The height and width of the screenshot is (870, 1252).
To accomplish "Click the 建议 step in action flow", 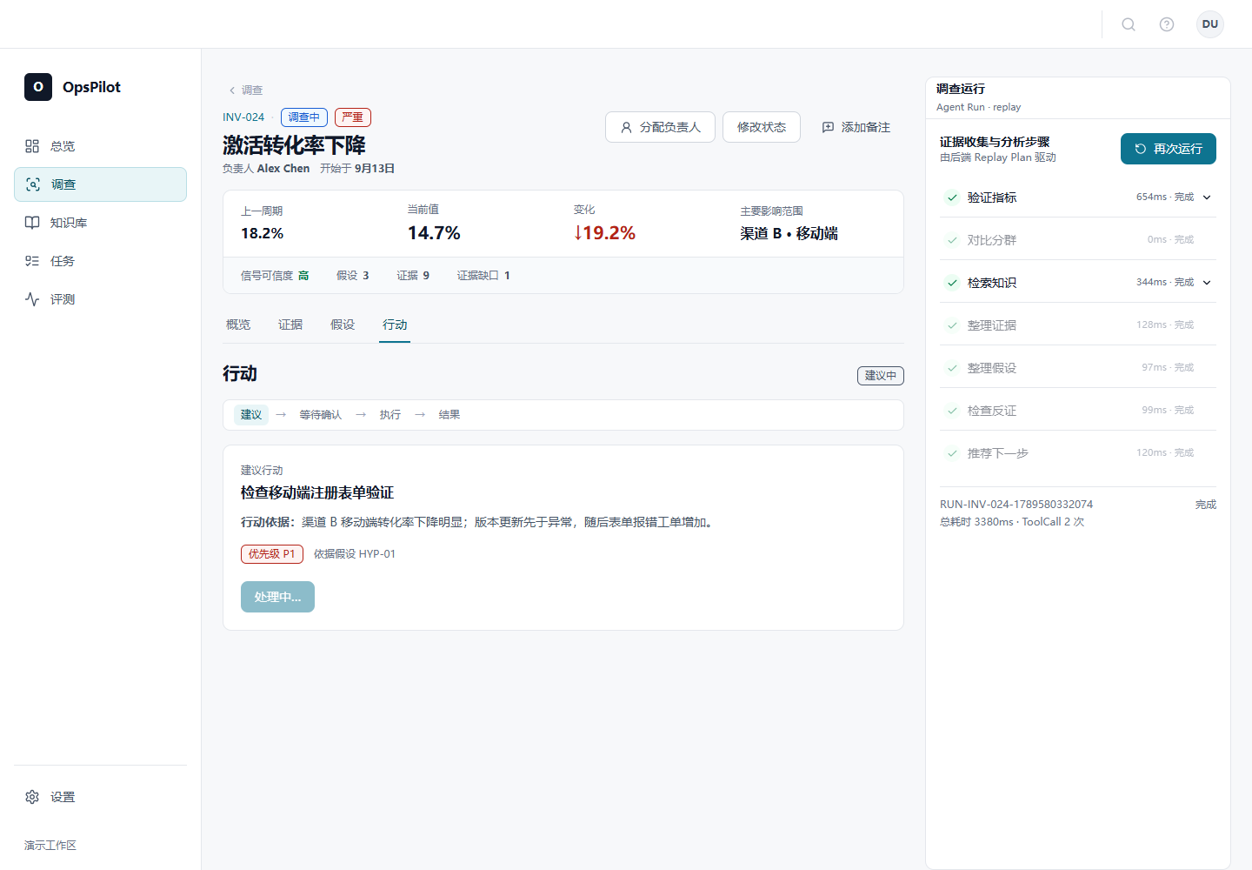I will 251,415.
